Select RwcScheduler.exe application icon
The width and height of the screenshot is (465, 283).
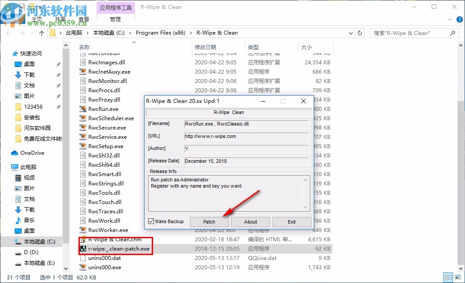83,118
